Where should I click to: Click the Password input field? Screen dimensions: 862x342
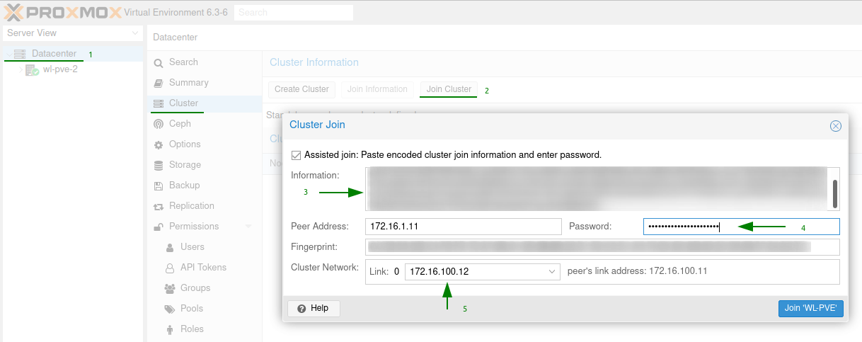[741, 227]
